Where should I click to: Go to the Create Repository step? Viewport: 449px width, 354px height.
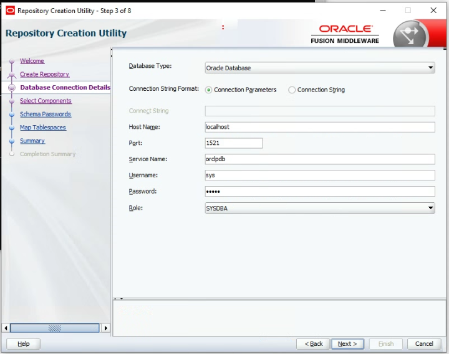coord(45,74)
